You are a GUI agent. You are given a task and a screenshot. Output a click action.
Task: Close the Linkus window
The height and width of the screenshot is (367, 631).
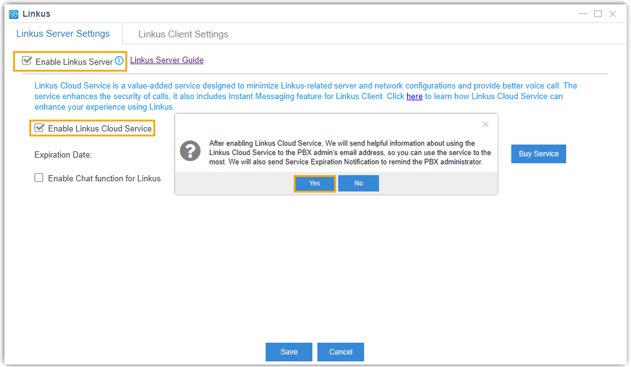tap(613, 14)
